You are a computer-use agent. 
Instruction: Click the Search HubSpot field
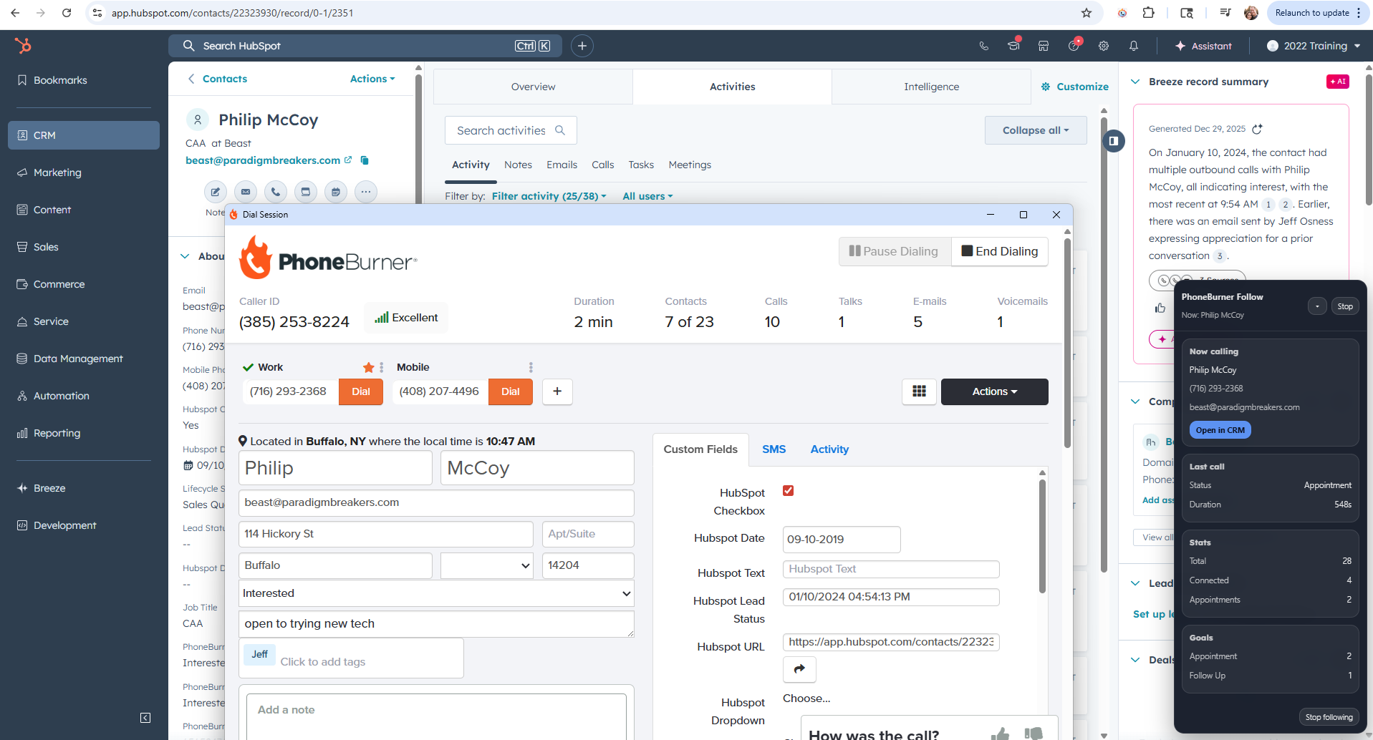pyautogui.click(x=365, y=46)
